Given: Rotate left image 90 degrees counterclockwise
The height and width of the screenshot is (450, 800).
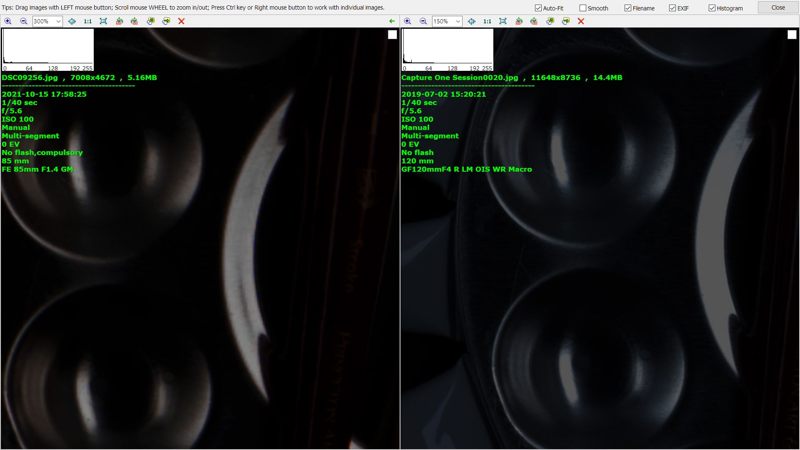Looking at the screenshot, I should click(120, 21).
